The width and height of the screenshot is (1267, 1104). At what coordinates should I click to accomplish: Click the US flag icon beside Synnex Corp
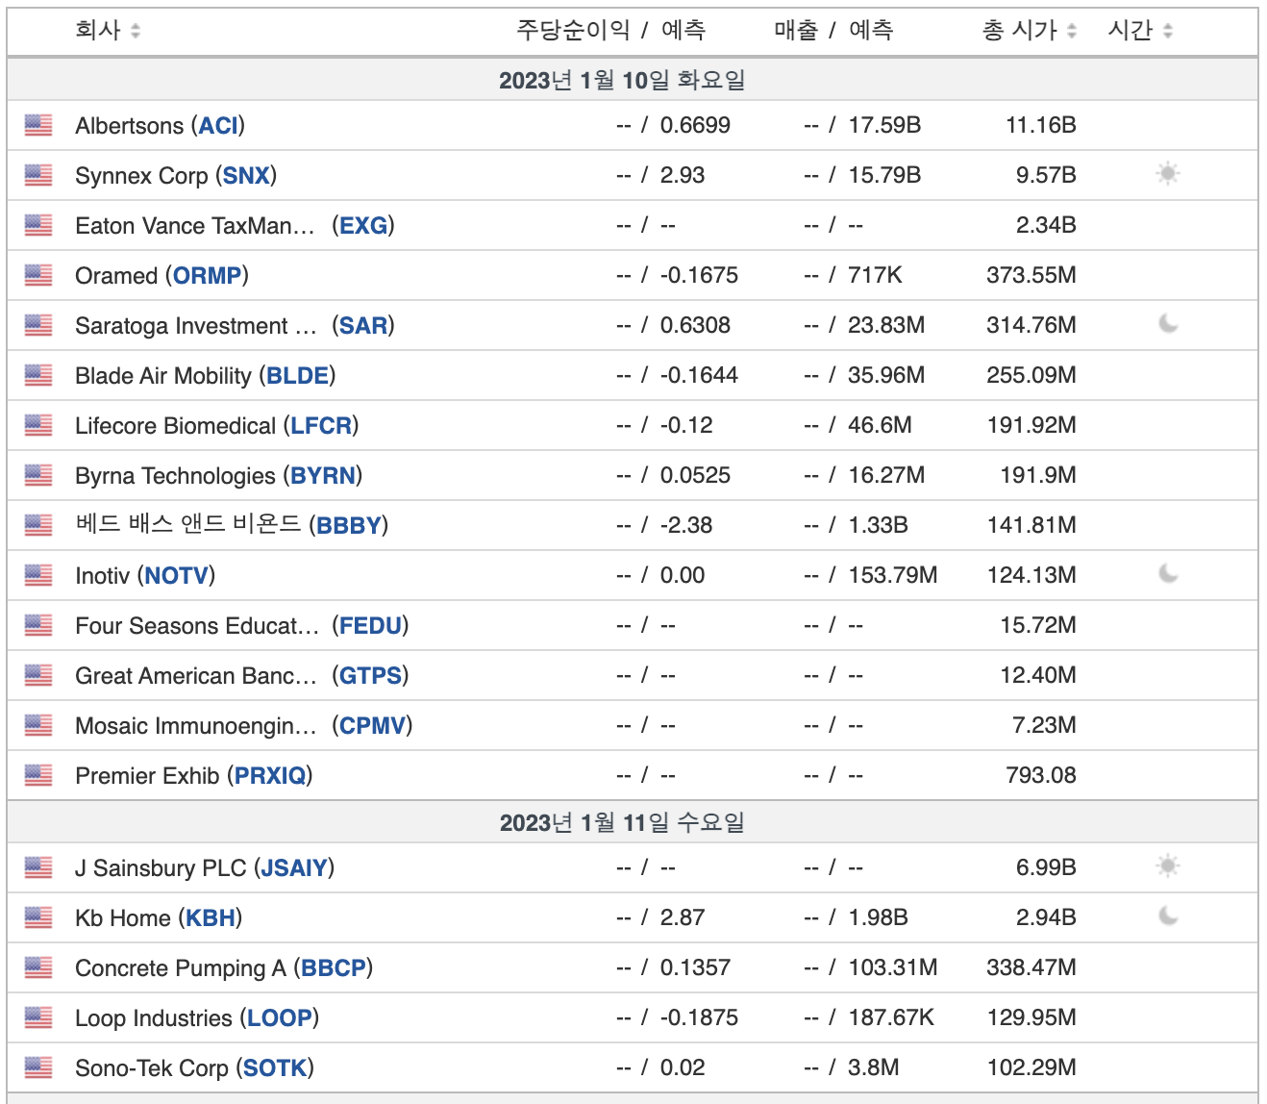tap(38, 175)
